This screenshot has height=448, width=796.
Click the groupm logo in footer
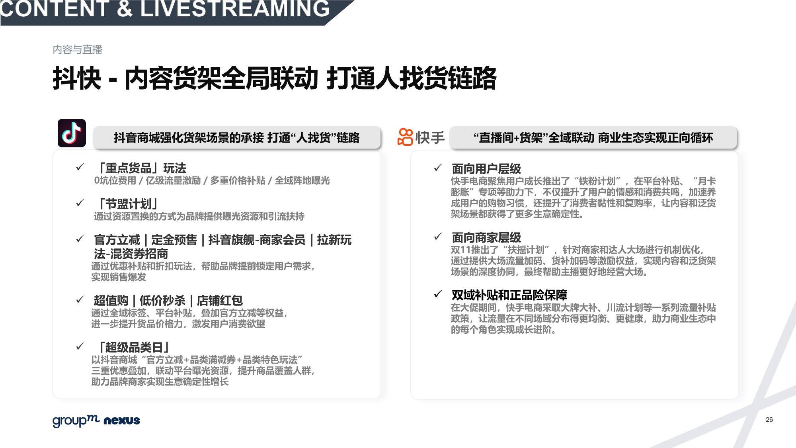click(x=76, y=421)
